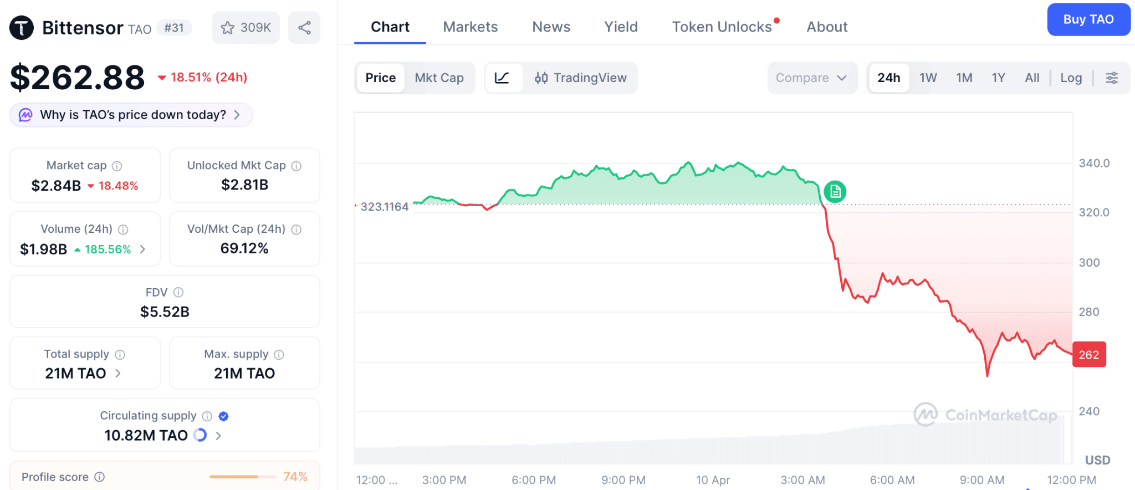
Task: Add Bittensor to watchlist via star icon
Action: coord(228,28)
